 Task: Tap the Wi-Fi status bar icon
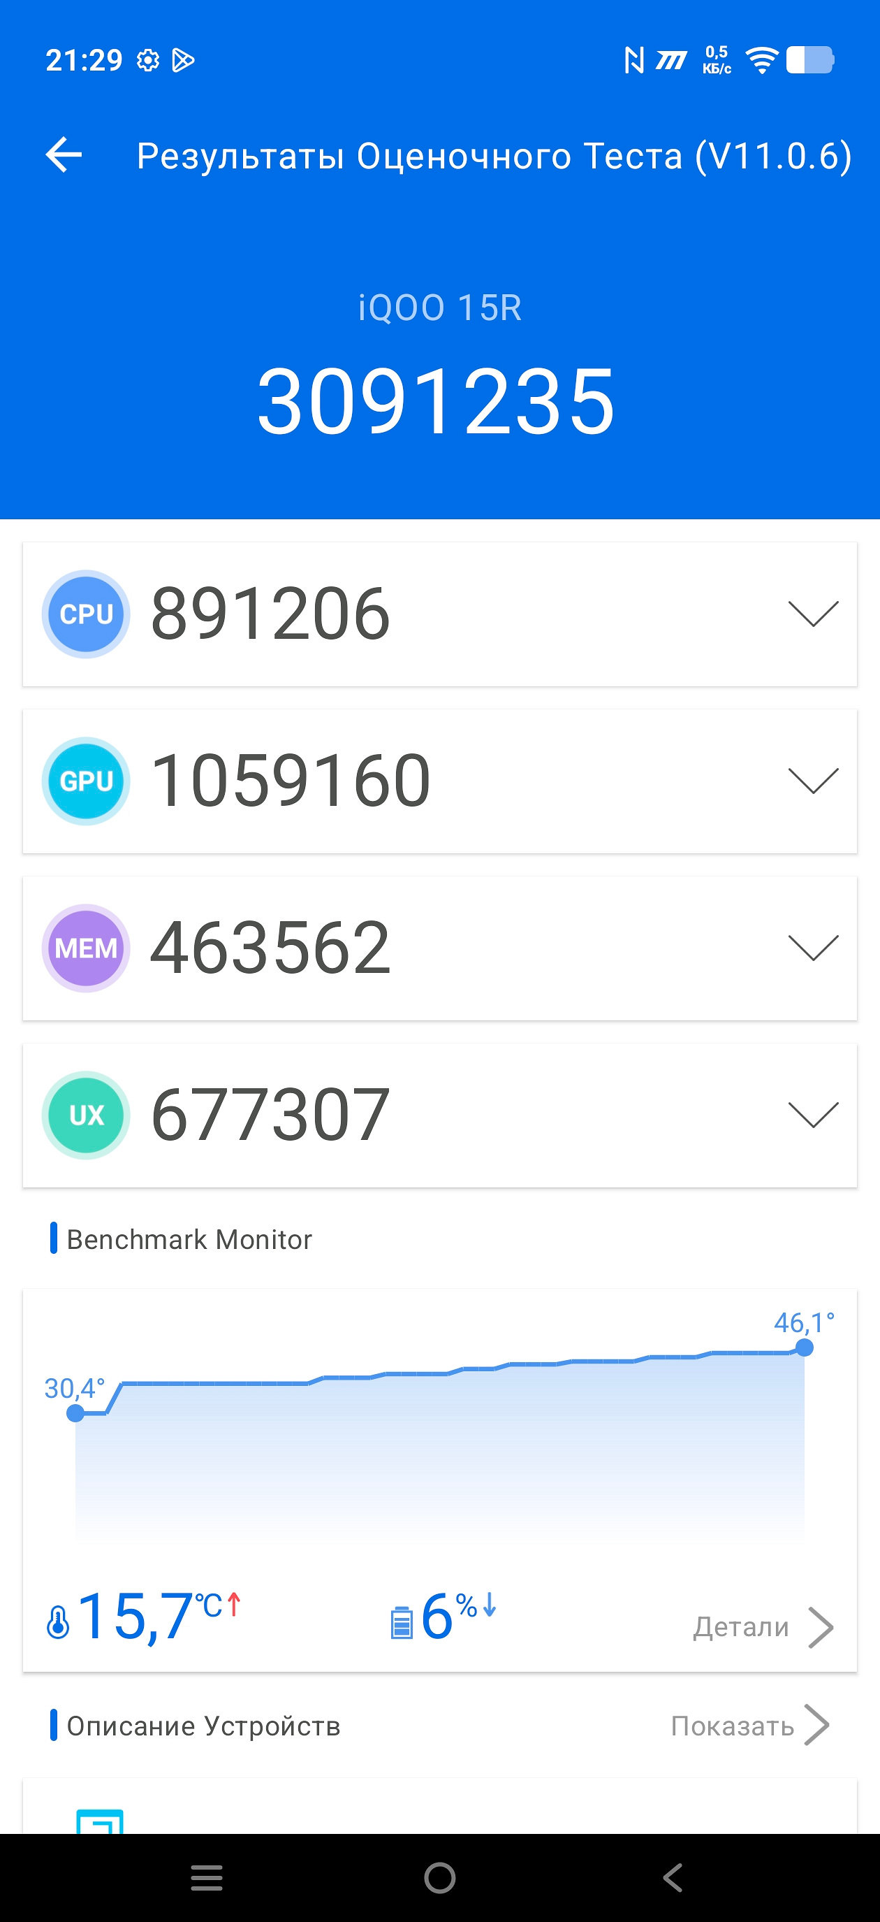[761, 60]
